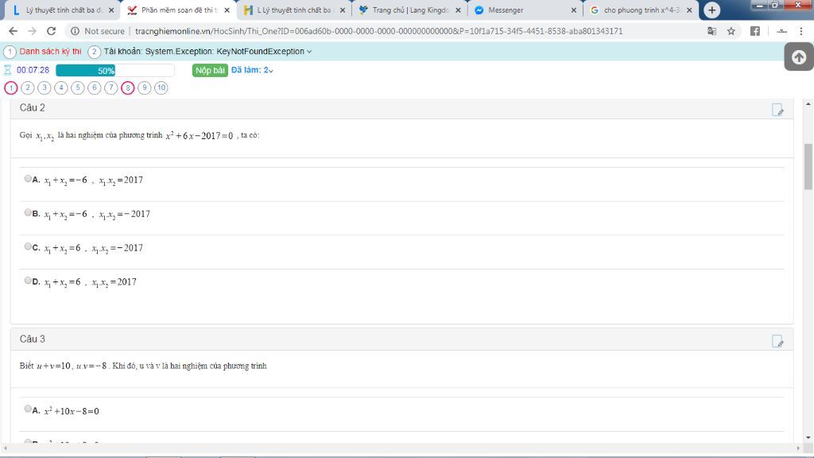Click the Câu 3 heading text

pos(32,339)
